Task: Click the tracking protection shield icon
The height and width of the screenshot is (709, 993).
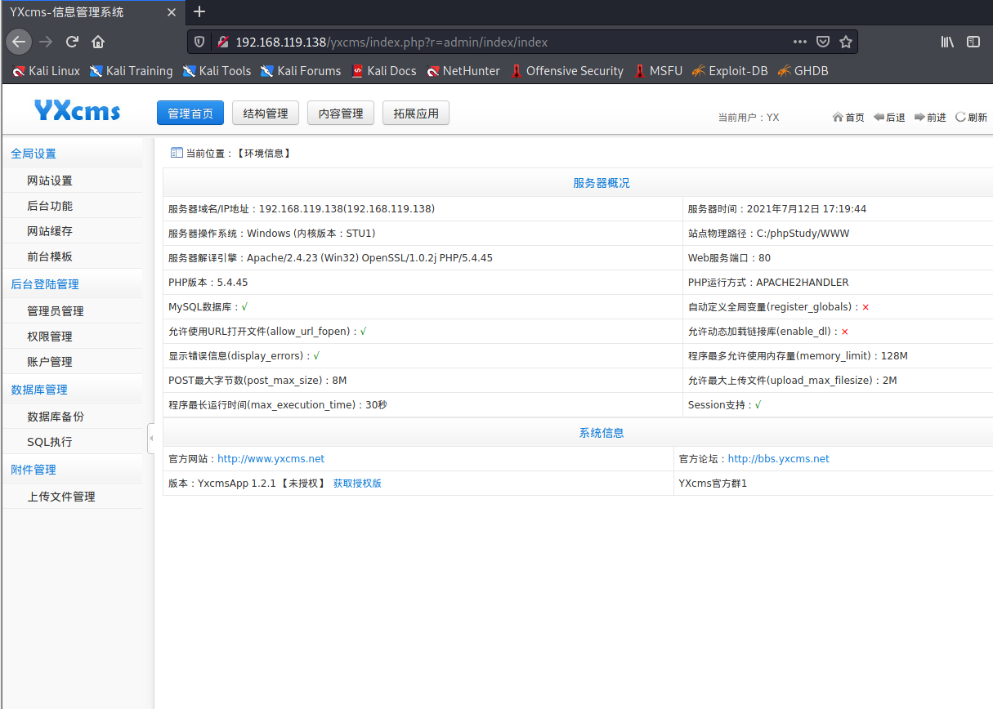Action: pos(200,42)
